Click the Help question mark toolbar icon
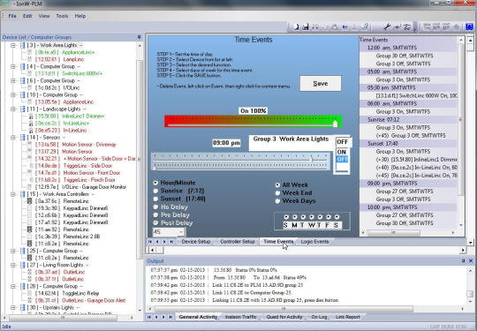The image size is (477, 331). coord(365,27)
